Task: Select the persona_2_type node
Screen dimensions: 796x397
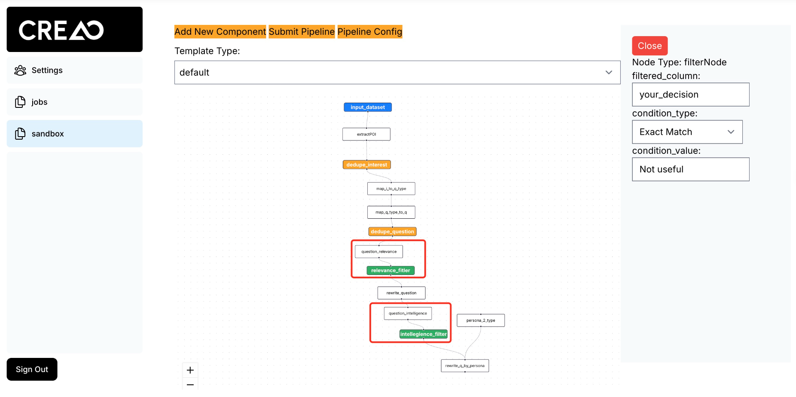Action: coord(481,321)
